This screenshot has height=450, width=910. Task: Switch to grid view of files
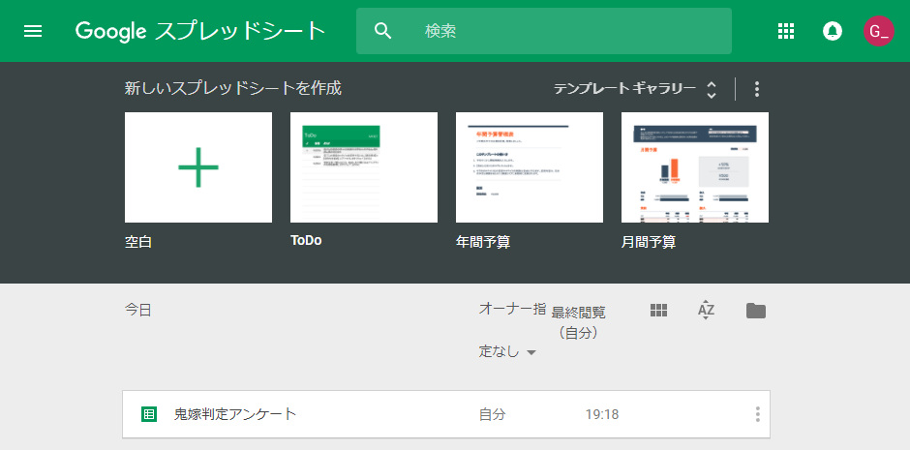[x=659, y=311]
